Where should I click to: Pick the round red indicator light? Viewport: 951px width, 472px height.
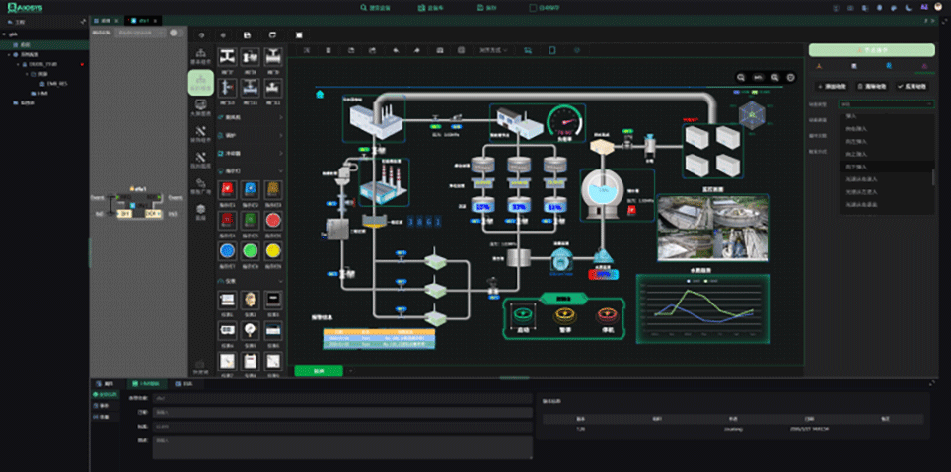[x=273, y=220]
